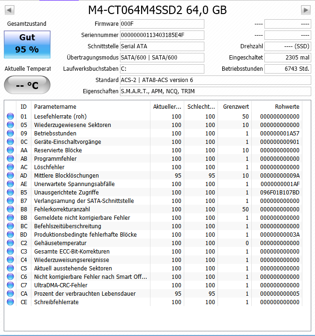
Task: Click the Aktuelle Temperat label
Action: 28,69
